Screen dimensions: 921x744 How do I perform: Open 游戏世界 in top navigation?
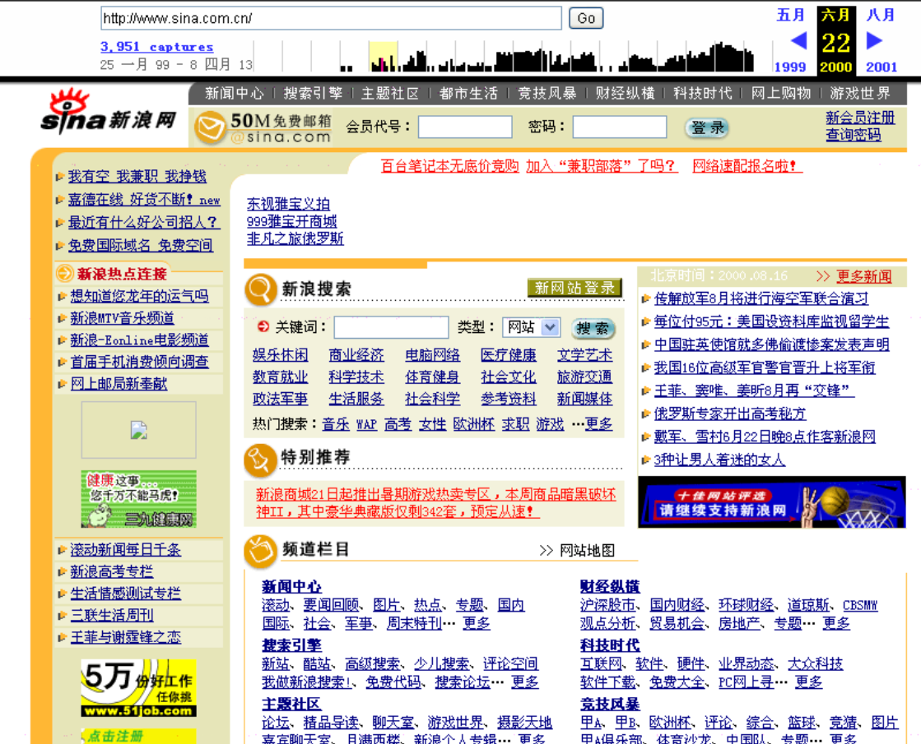coord(860,93)
